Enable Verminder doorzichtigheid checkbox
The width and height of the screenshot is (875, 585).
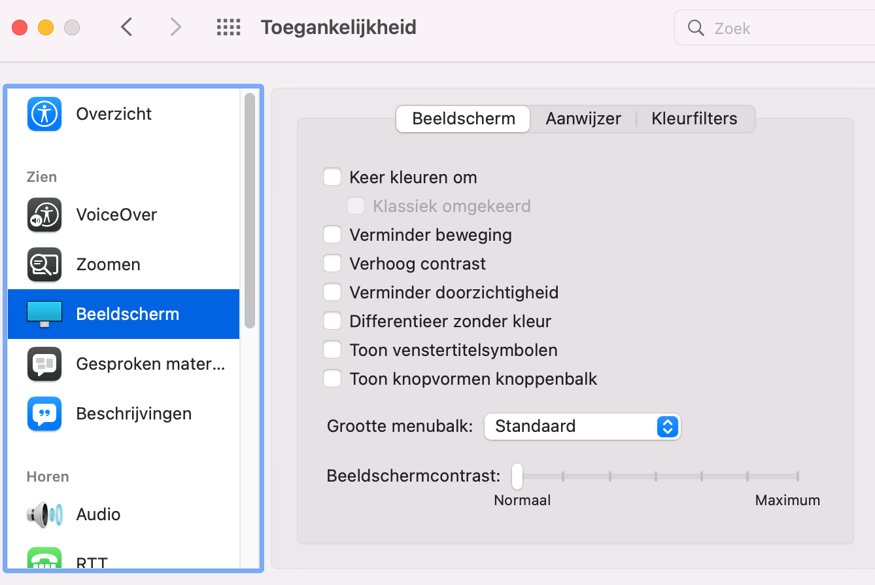pos(333,292)
